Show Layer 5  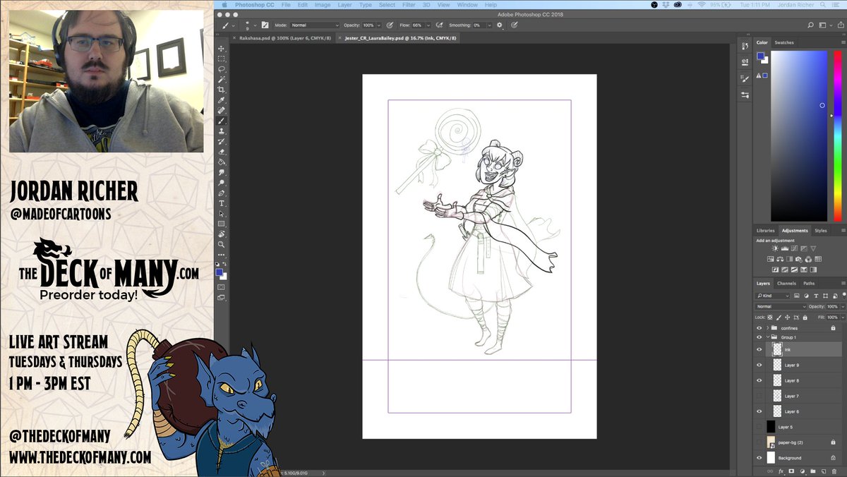click(x=759, y=427)
